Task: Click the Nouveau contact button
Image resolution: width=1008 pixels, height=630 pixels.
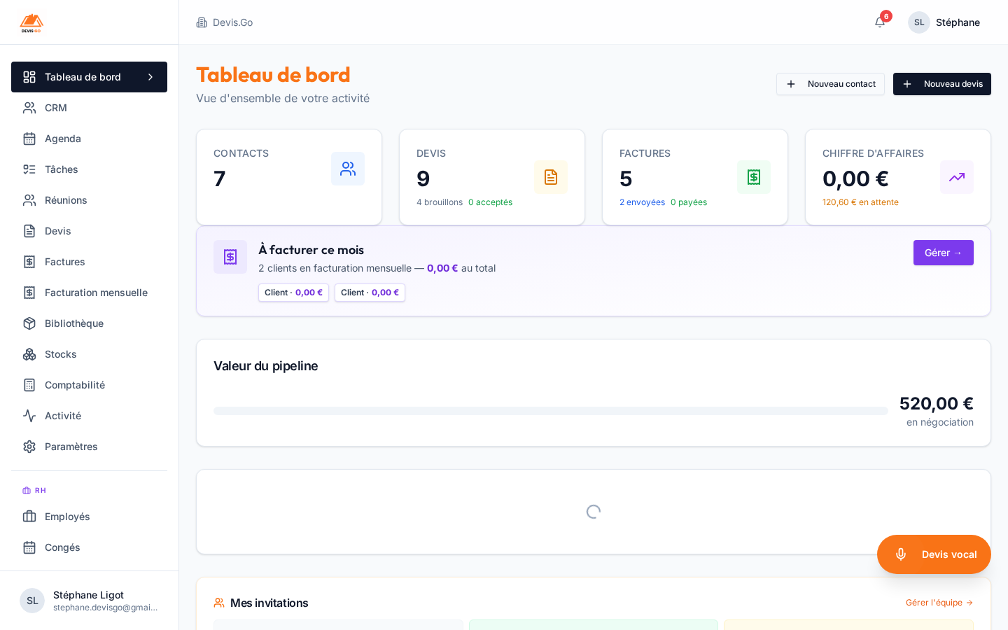Action: coord(830,84)
